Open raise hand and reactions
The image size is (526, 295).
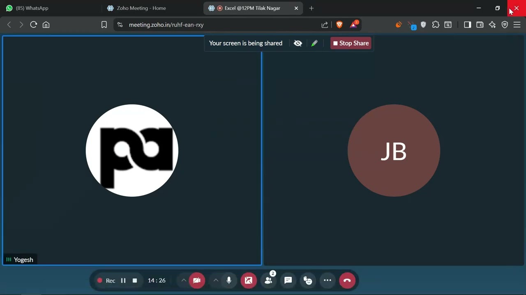tap(308, 281)
